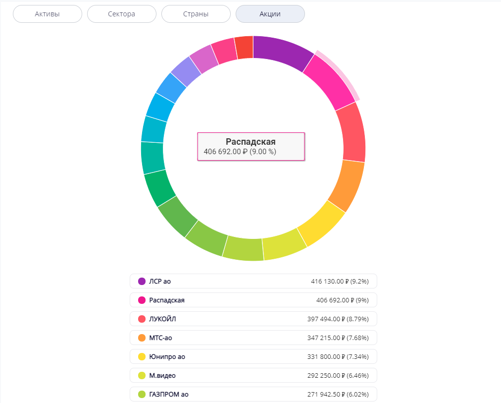Click the pink Распадская legend dot
The width and height of the screenshot is (501, 403).
click(142, 300)
